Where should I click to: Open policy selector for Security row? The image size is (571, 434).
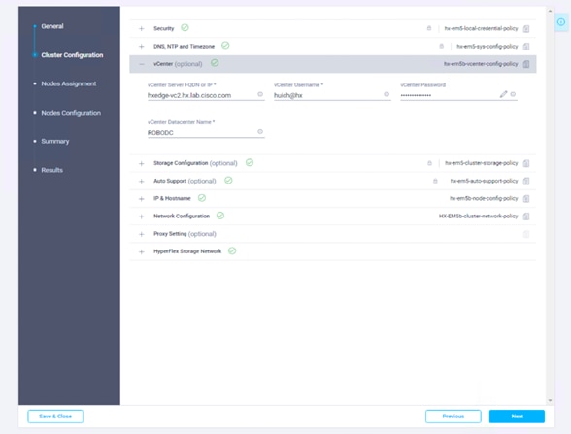coord(526,29)
